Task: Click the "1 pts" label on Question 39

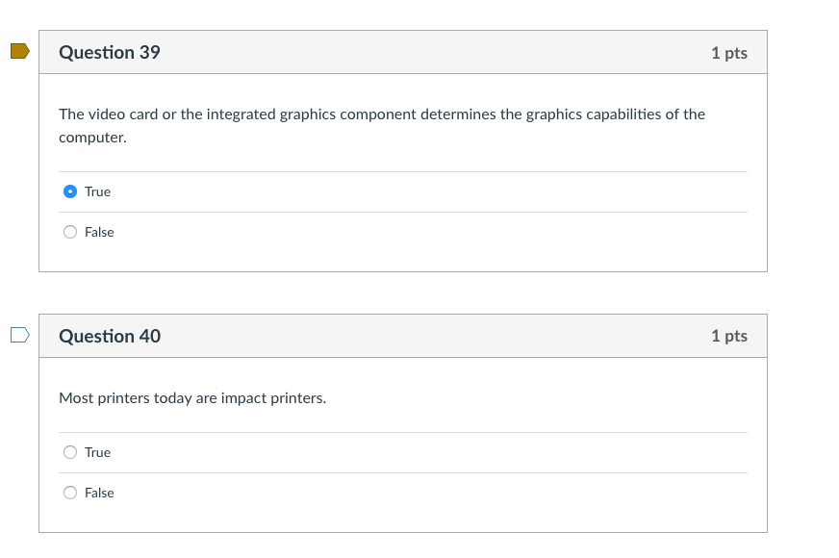Action: coord(728,53)
